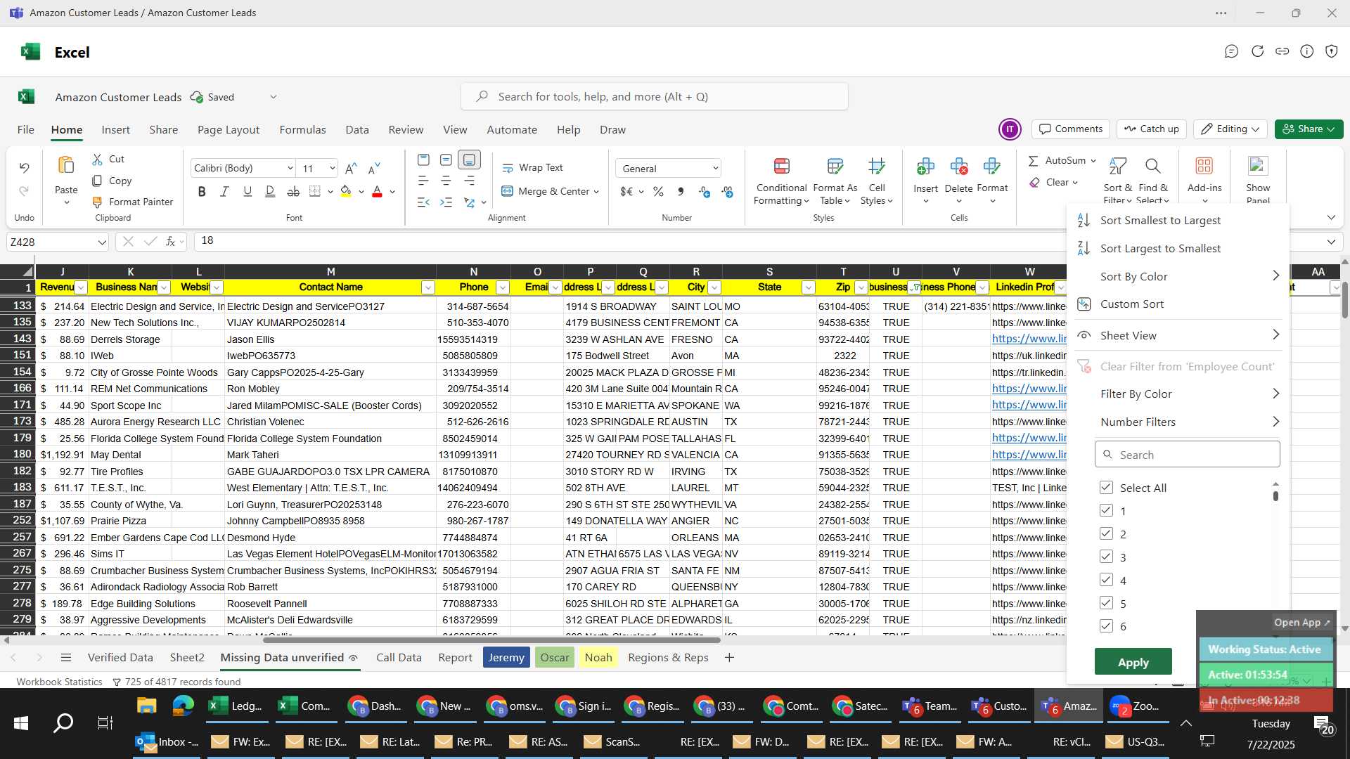Open the Formulas ribbon tab
Image resolution: width=1350 pixels, height=759 pixels.
[x=302, y=130]
